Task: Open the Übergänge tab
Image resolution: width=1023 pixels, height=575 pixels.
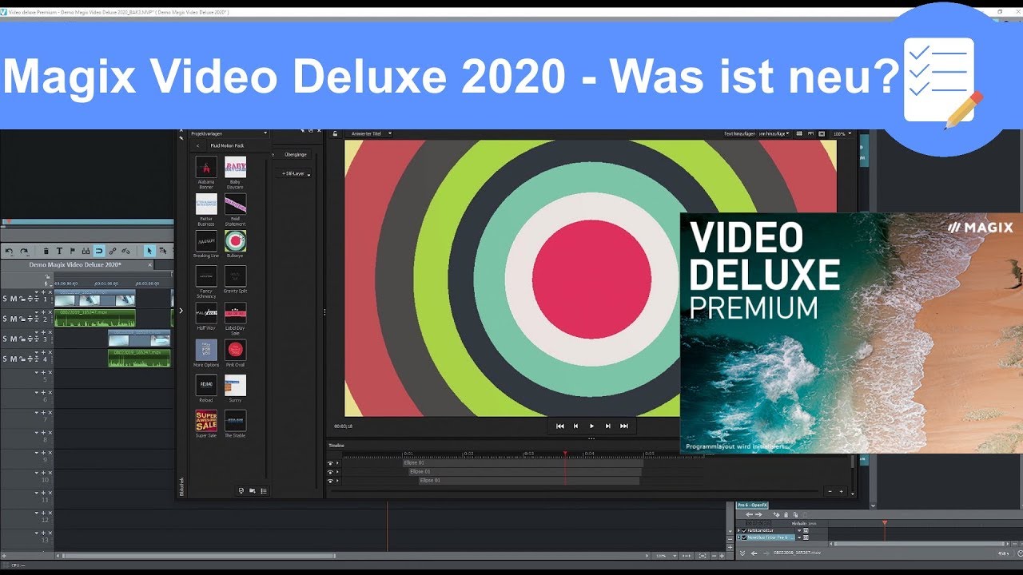Action: point(296,154)
